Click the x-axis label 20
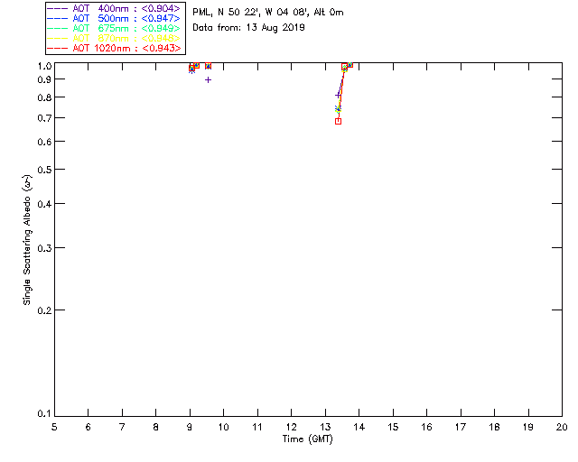 click(x=562, y=428)
